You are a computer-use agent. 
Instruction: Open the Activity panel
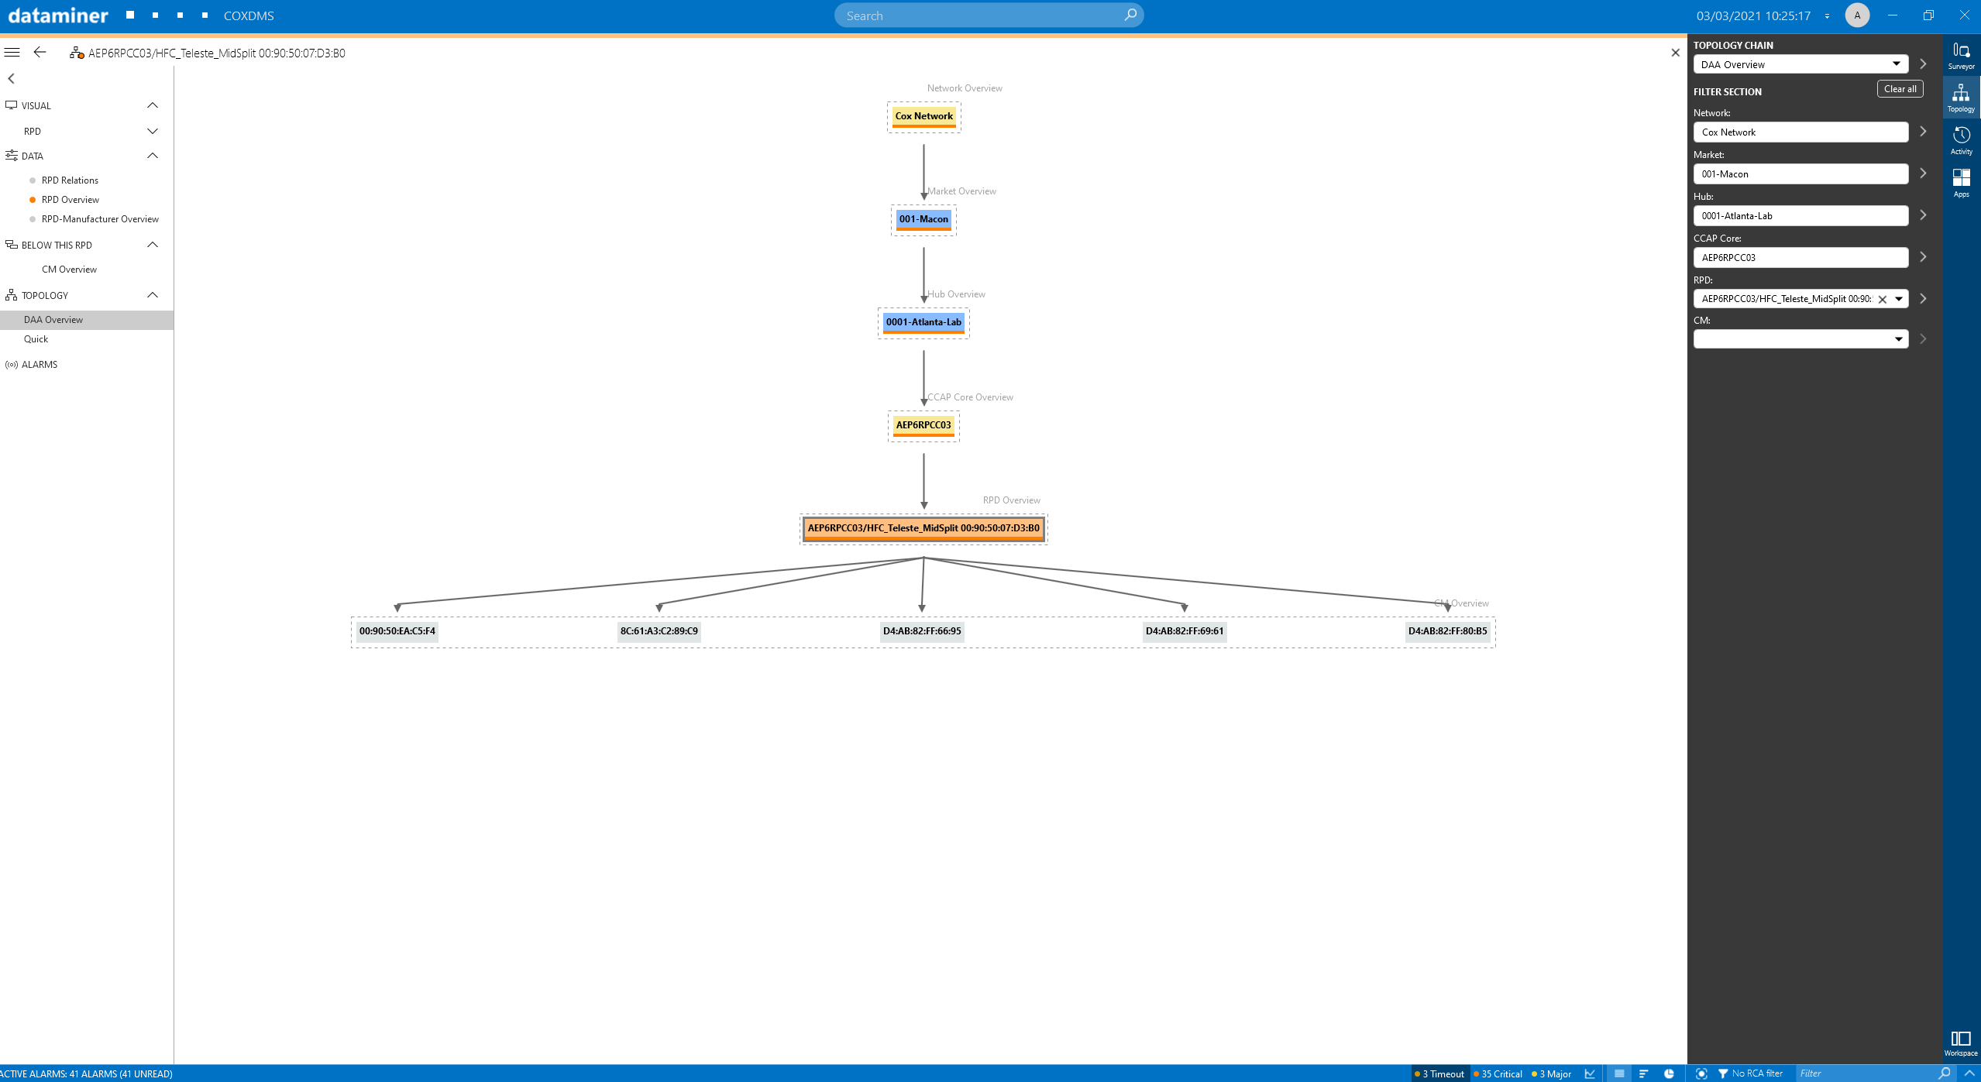click(x=1961, y=141)
